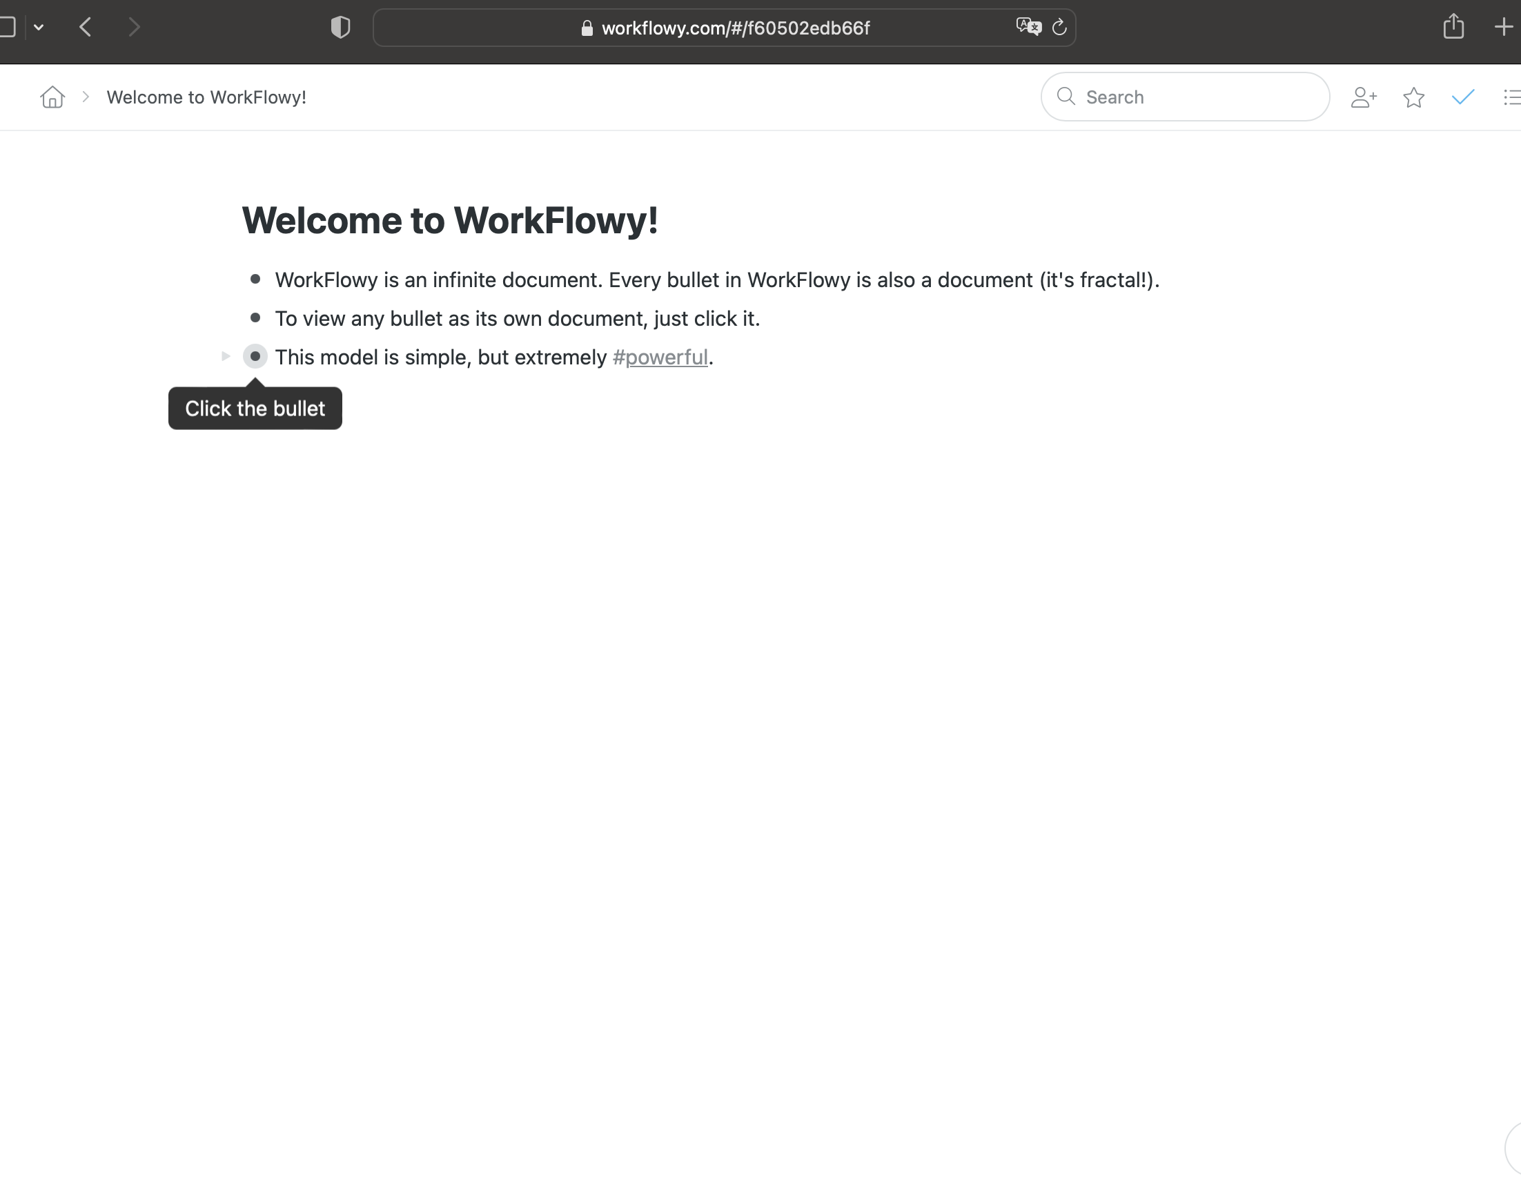Click the magnifier icon in the search box

tap(1066, 96)
